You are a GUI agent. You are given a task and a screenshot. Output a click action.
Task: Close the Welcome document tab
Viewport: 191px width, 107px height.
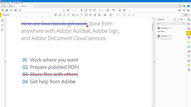32,6
